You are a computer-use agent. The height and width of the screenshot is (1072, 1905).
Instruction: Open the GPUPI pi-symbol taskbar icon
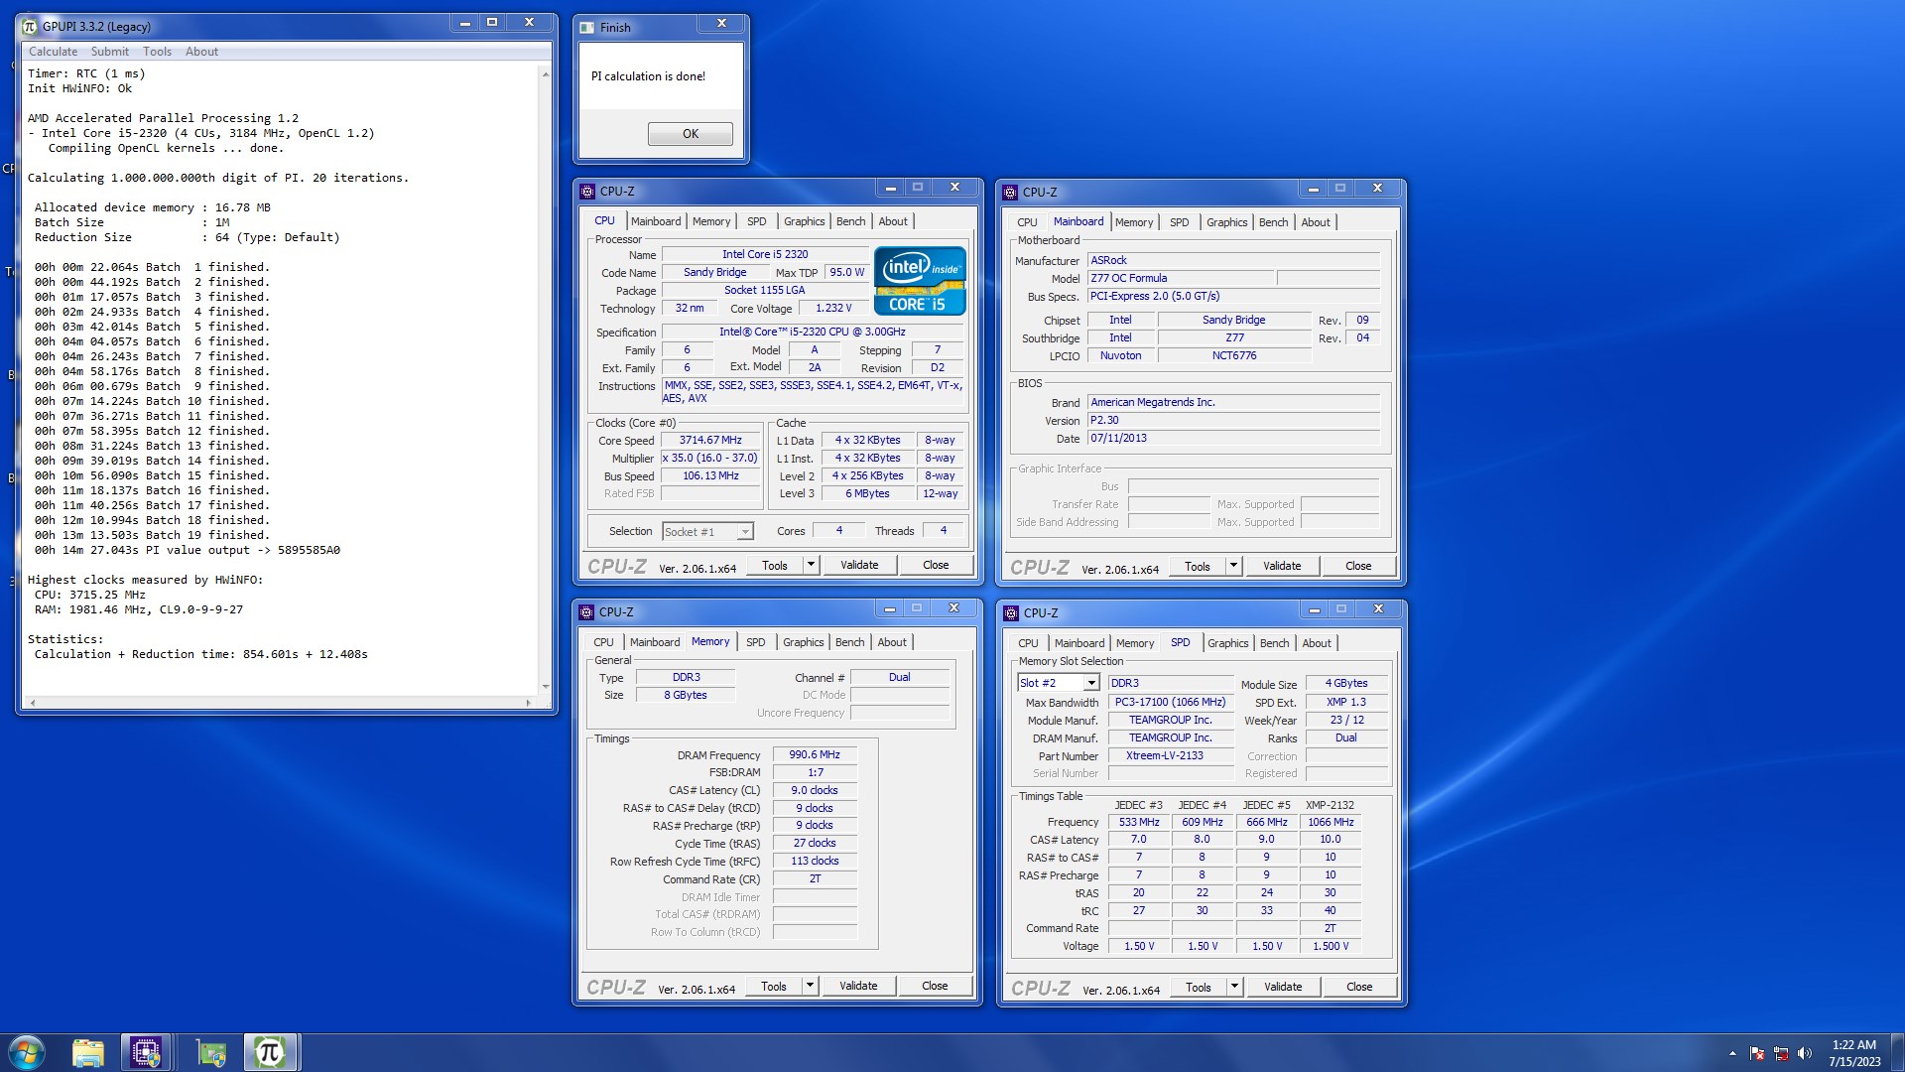(x=269, y=1052)
